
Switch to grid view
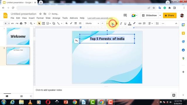point(21,96)
